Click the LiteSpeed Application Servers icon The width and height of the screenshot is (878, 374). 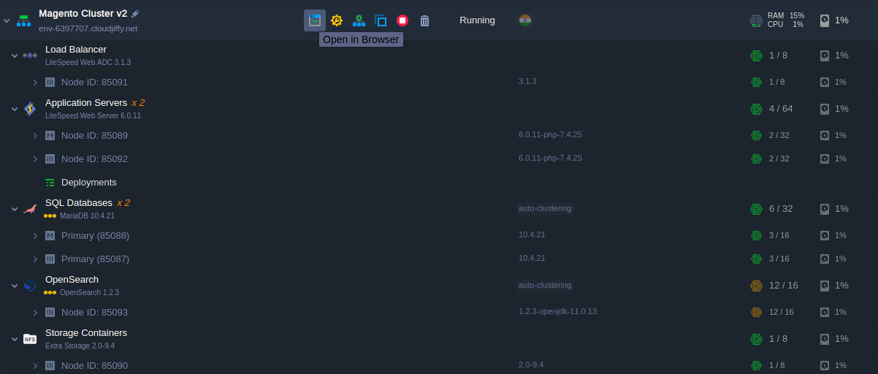click(29, 109)
